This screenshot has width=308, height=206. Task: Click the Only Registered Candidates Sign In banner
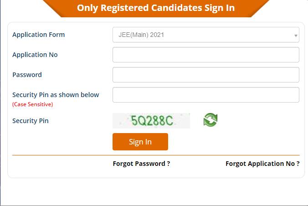pyautogui.click(x=156, y=8)
